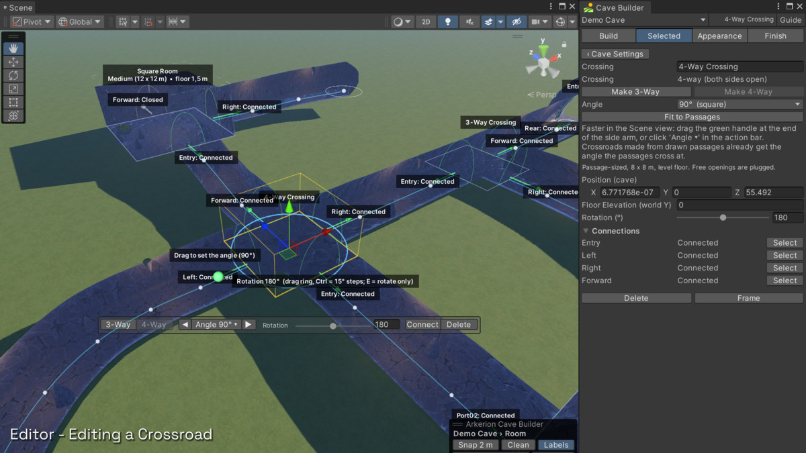Select the Rotate tool
Viewport: 806px width, 453px height.
13,75
